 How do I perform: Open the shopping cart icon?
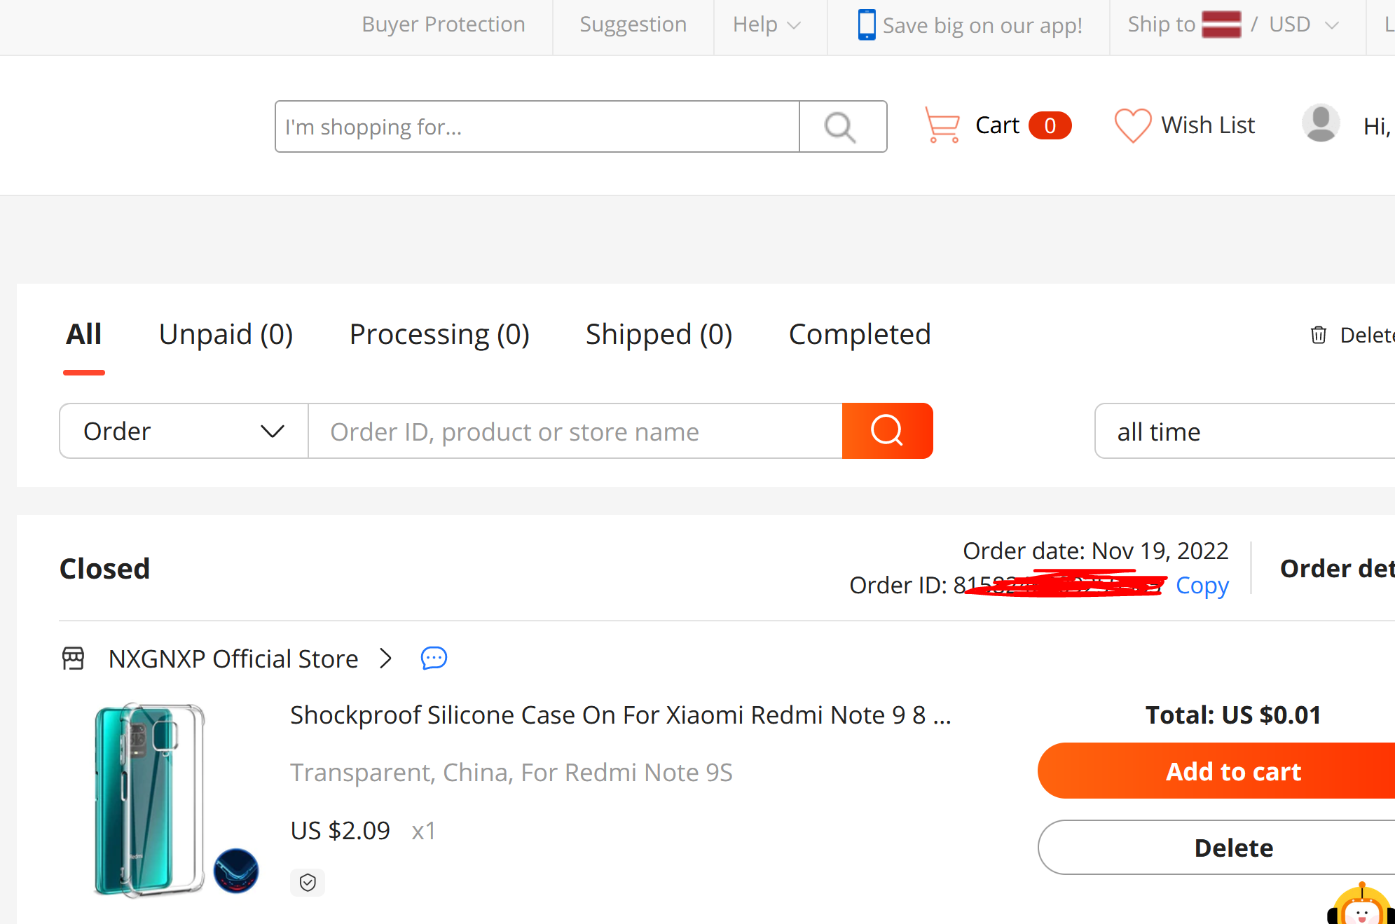[x=942, y=125]
